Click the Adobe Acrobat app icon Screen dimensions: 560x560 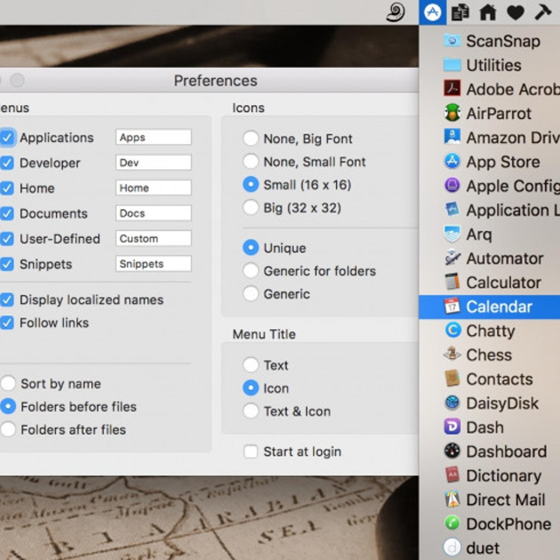(x=452, y=89)
